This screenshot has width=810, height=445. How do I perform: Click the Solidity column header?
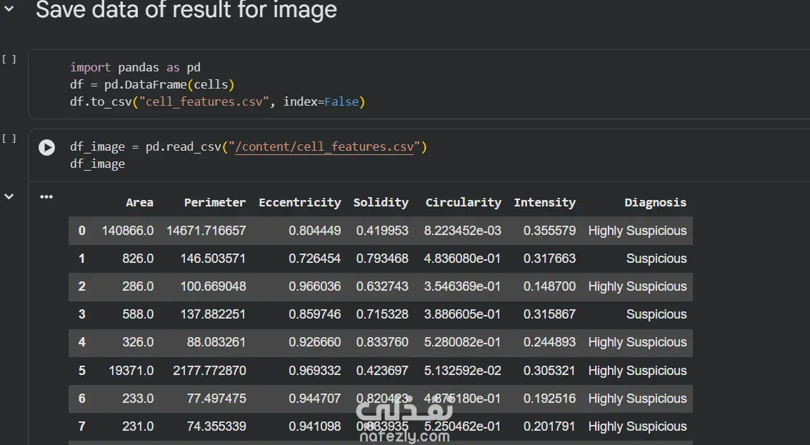[381, 203]
